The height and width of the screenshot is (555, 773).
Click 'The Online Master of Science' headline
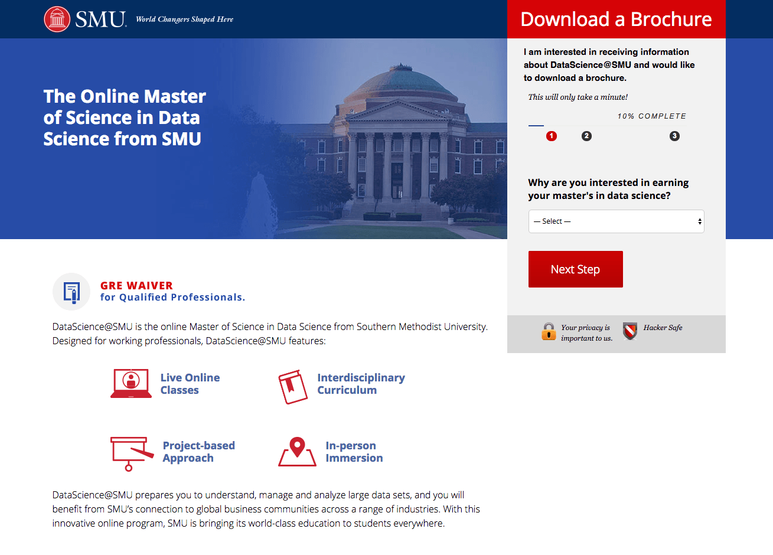coord(125,117)
